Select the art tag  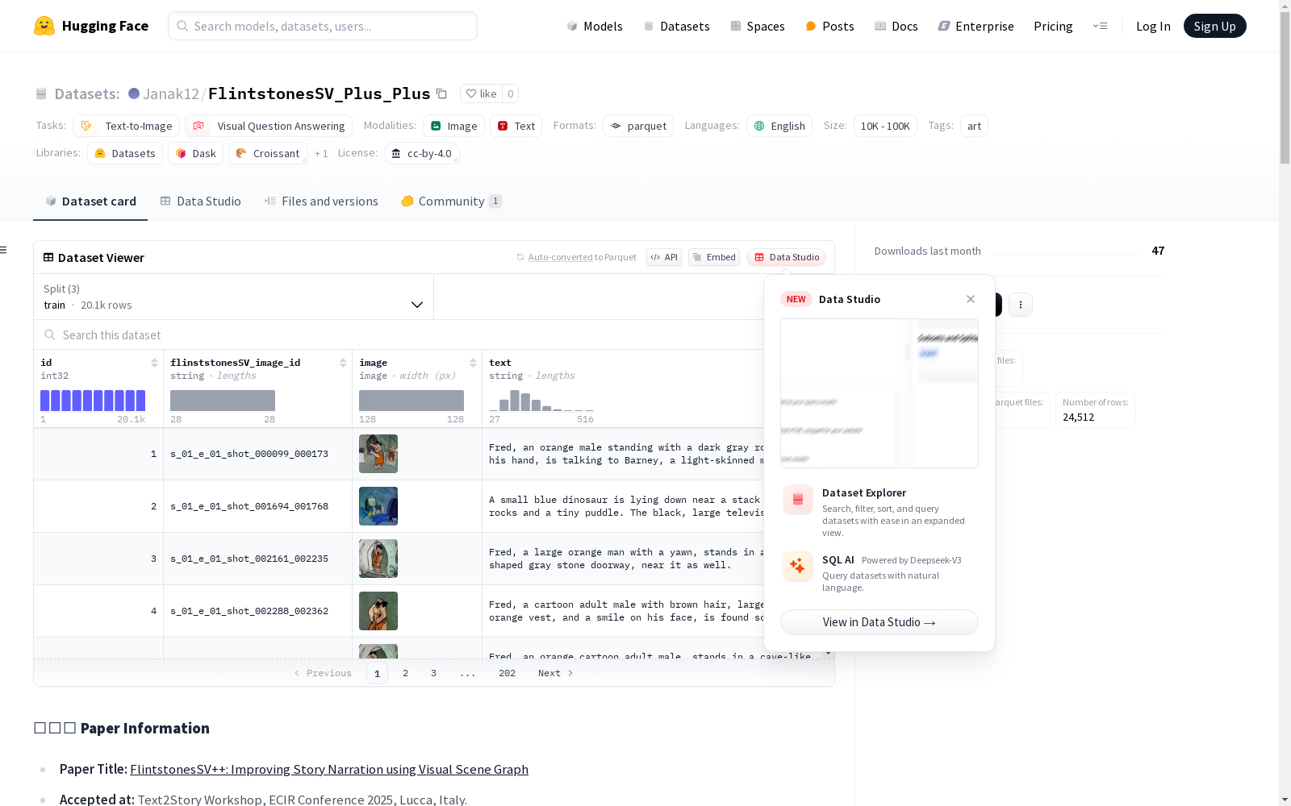coord(974,126)
